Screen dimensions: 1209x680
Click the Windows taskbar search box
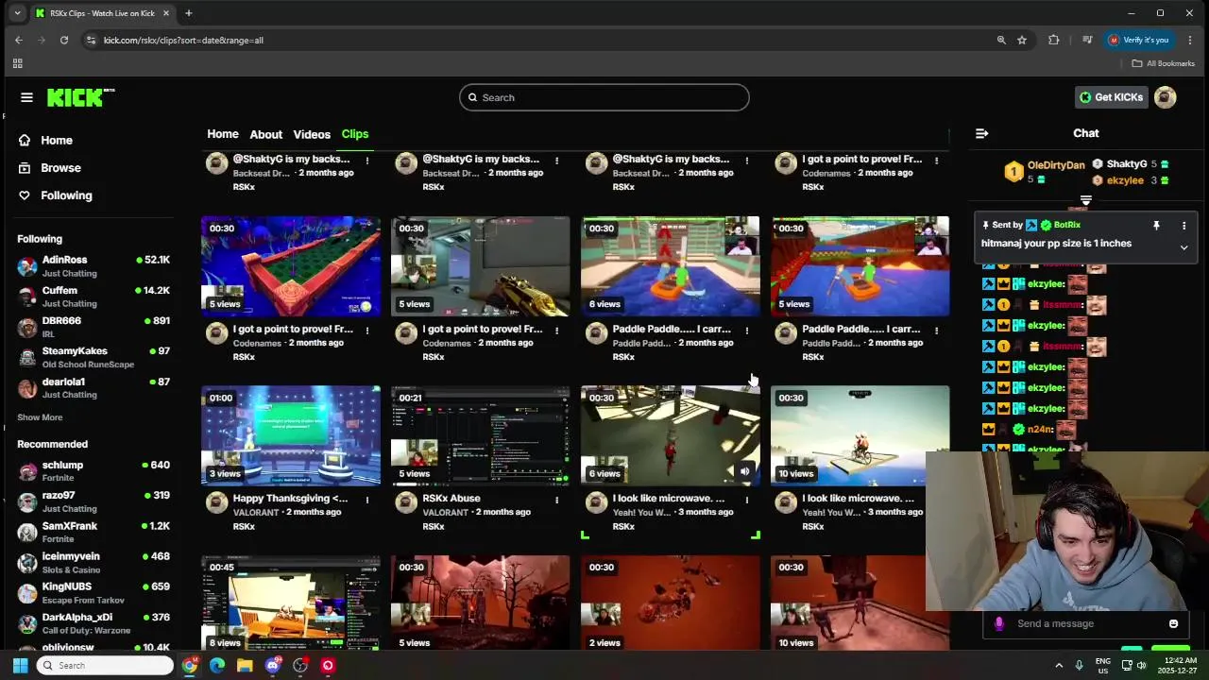tap(105, 665)
